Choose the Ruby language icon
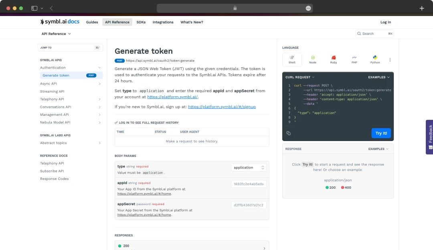Viewport: 433px width, 250px height. 333,59
